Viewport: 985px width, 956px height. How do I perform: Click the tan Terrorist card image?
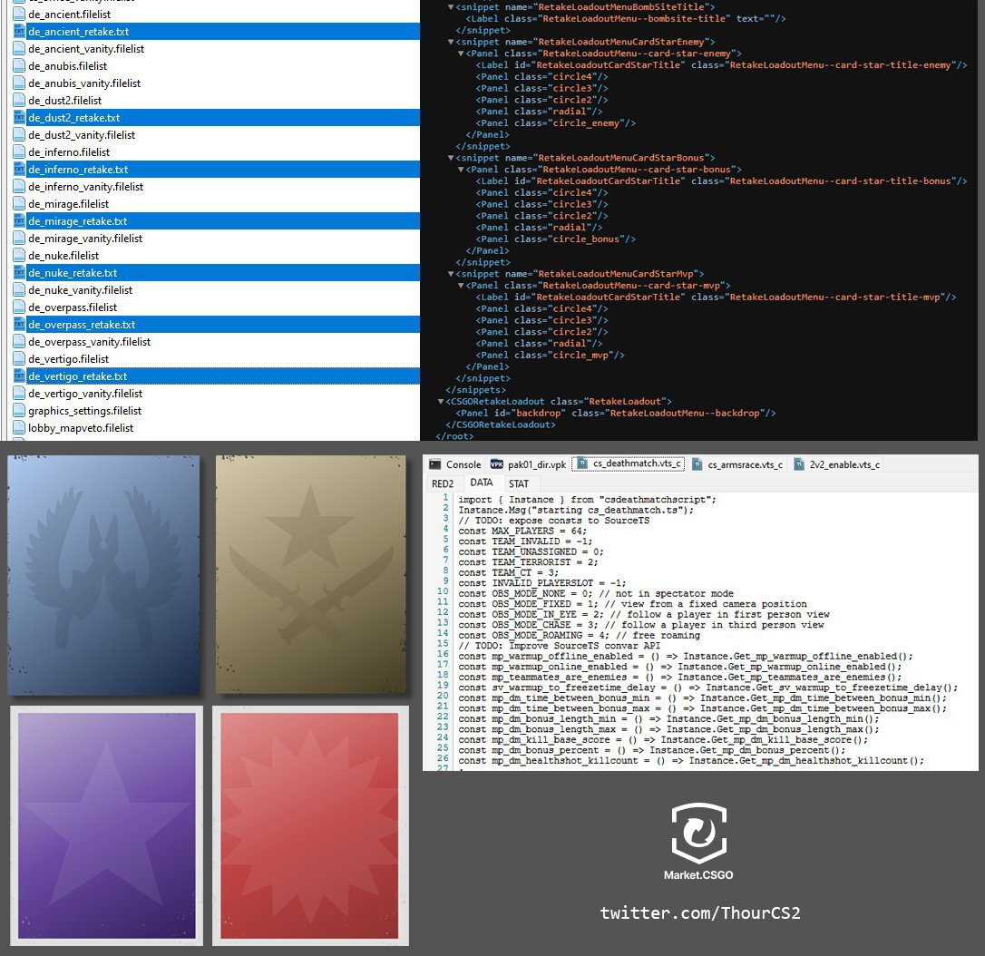(311, 575)
